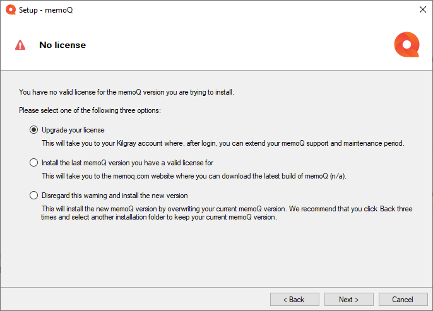Click the 'Install the last memoQ version' label
The width and height of the screenshot is (433, 311).
(128, 163)
